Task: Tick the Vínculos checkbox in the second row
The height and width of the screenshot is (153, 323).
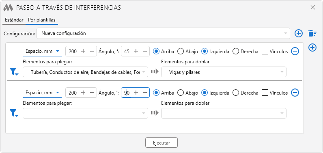Action: pyautogui.click(x=265, y=93)
